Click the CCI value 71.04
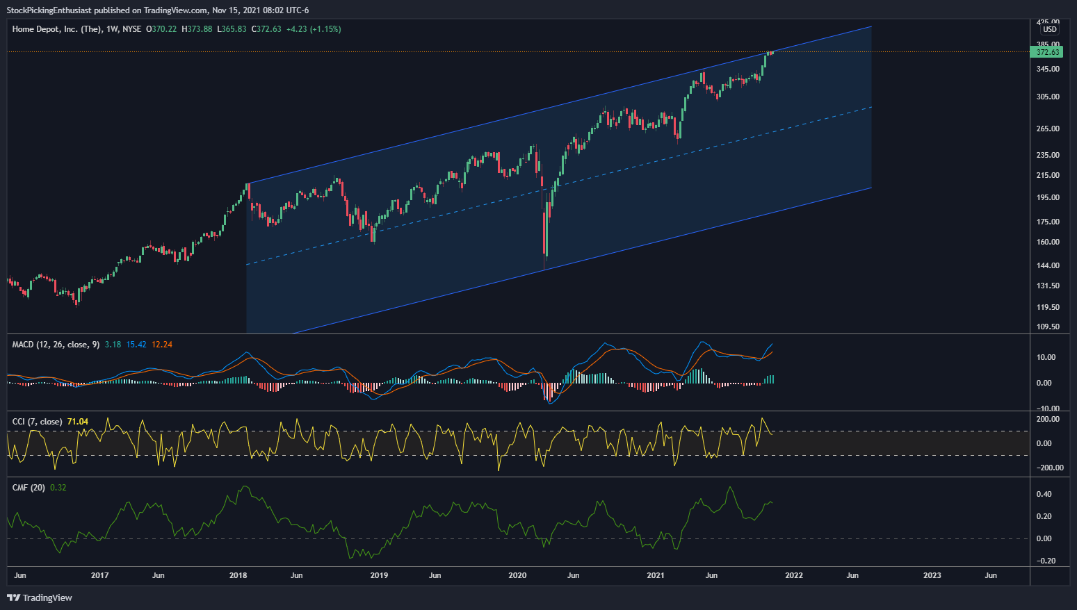 [78, 422]
